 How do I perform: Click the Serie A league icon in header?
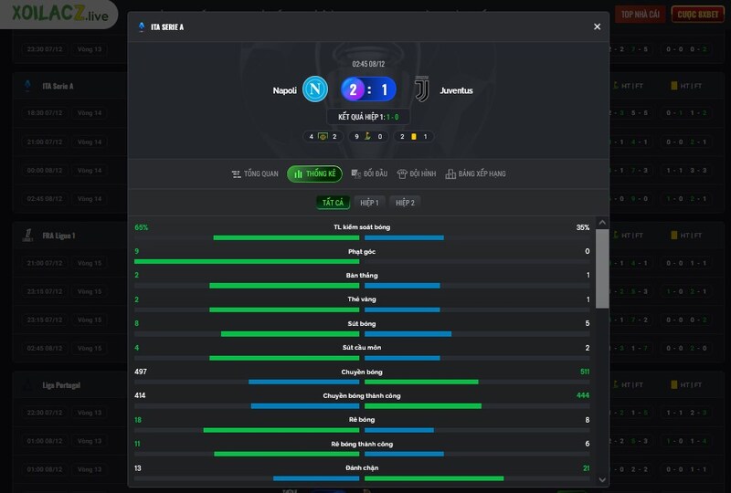click(141, 27)
